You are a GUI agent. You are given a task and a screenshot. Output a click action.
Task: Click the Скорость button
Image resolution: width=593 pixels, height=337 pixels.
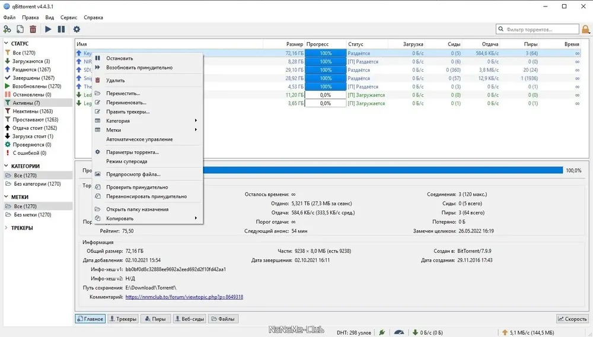(x=573, y=319)
